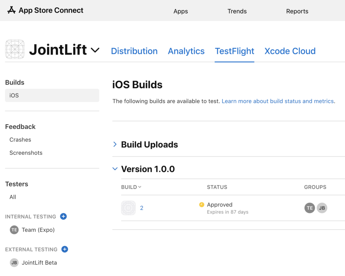Open Crashes feedback
The width and height of the screenshot is (345, 276).
[20, 140]
